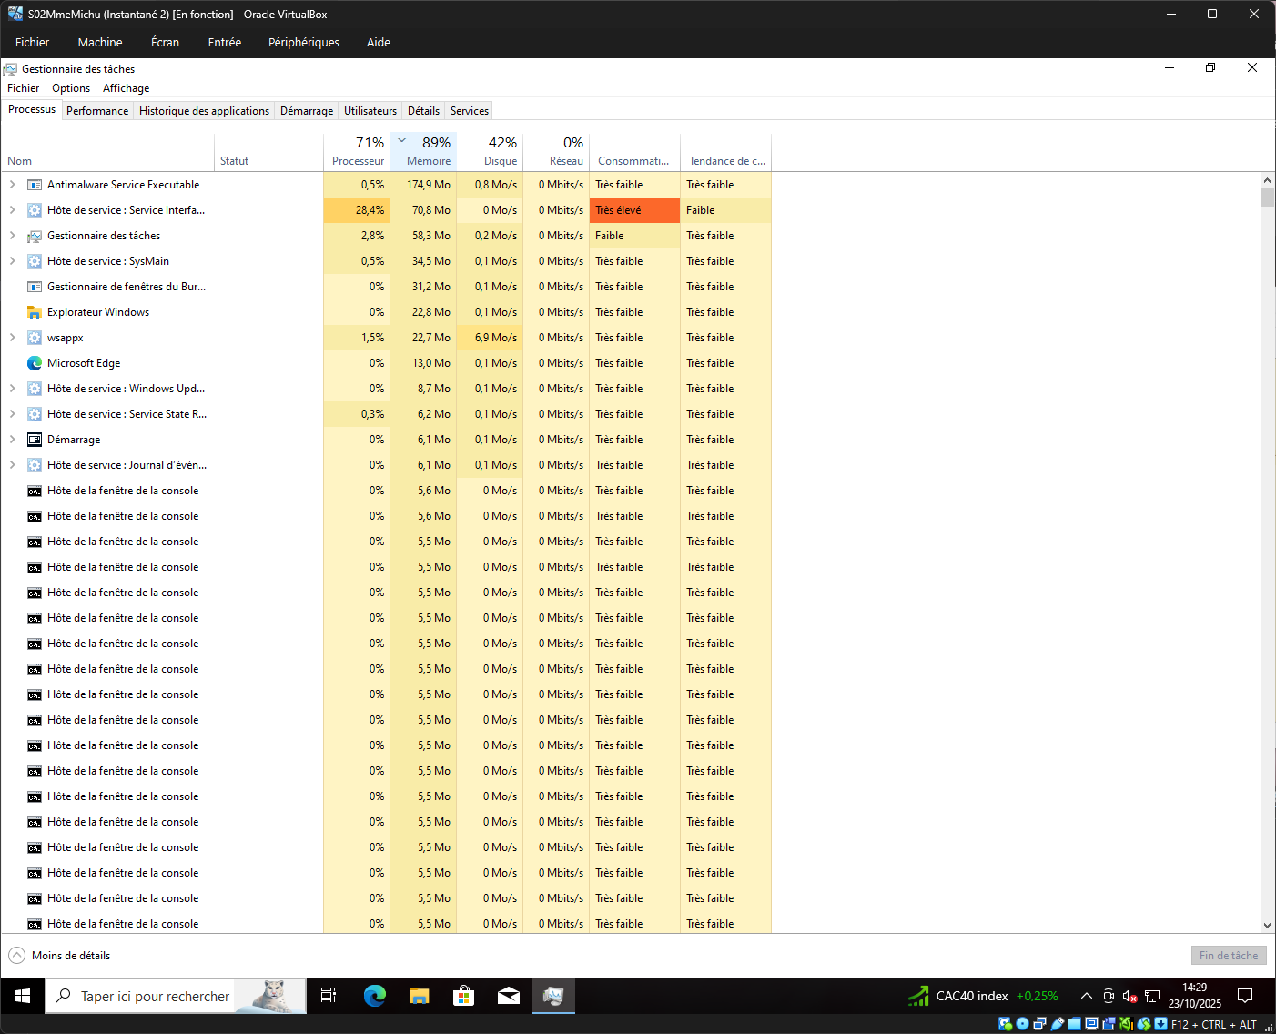Expand the Antimalware Service Executable row
Viewport: 1276px width, 1034px height.
(x=12, y=185)
